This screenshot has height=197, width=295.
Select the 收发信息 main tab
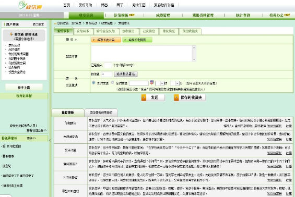coord(86,16)
